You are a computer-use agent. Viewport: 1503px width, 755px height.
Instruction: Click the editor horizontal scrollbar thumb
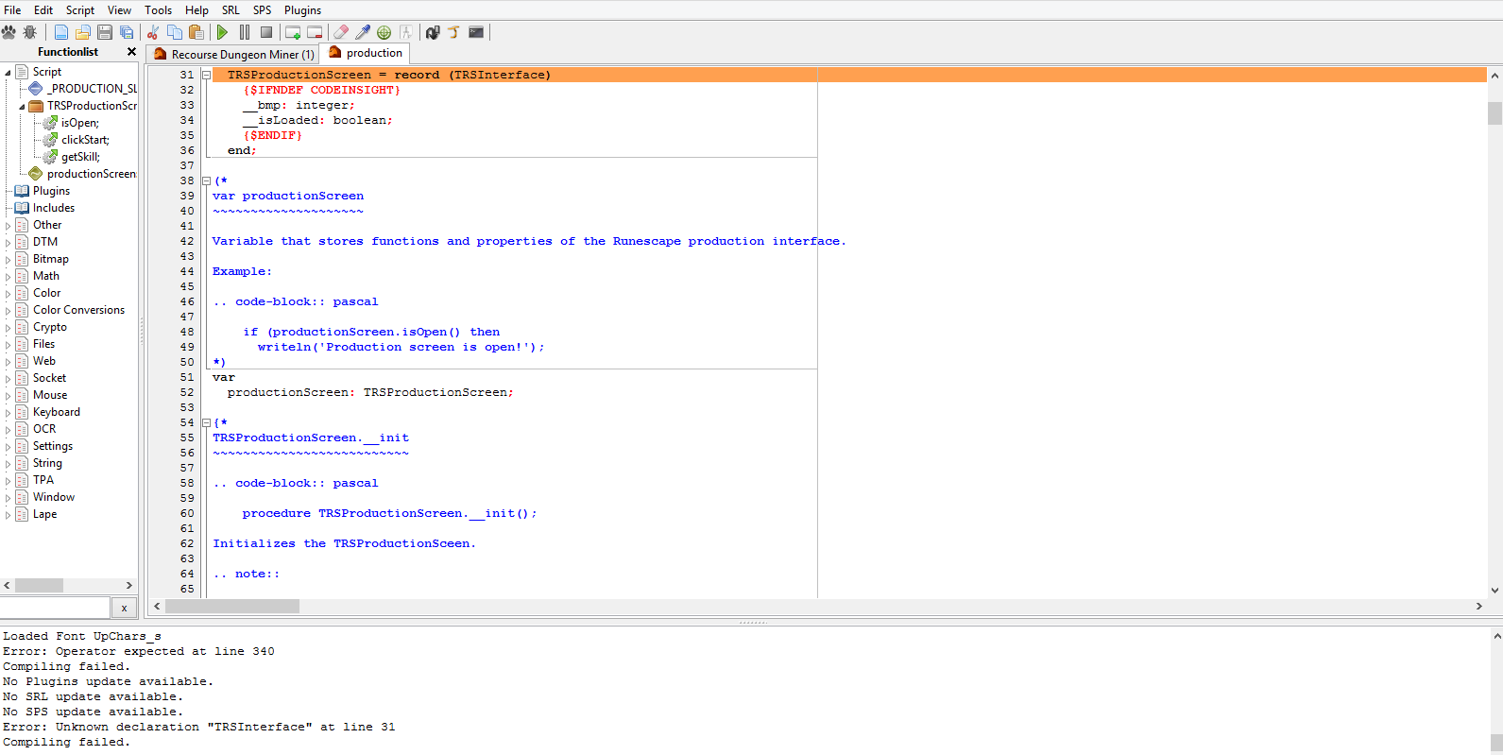click(x=232, y=606)
